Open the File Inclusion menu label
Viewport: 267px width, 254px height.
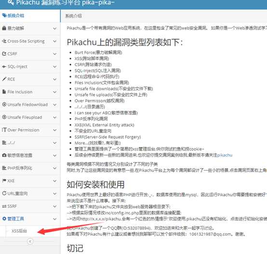[x=20, y=92]
